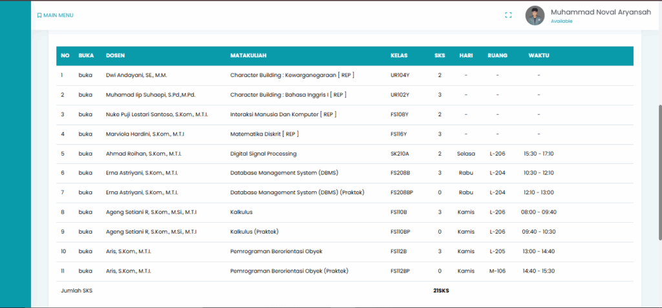Image resolution: width=662 pixels, height=308 pixels.
Task: Click "buka" in row number 1
Action: tap(85, 76)
